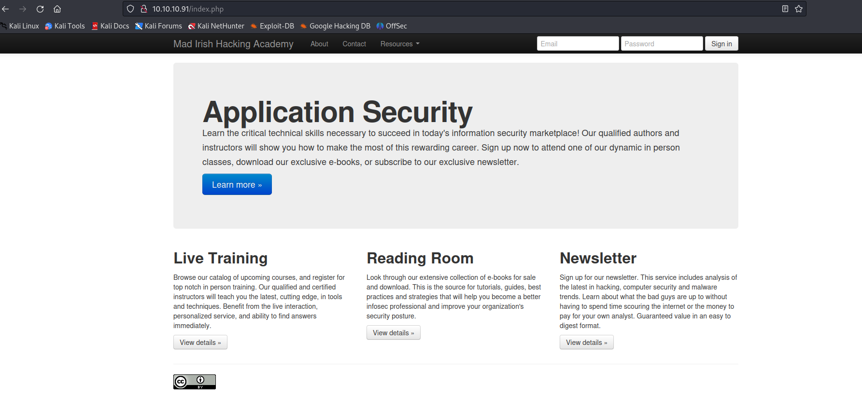Click the Sign in button
862x413 pixels.
coord(721,43)
